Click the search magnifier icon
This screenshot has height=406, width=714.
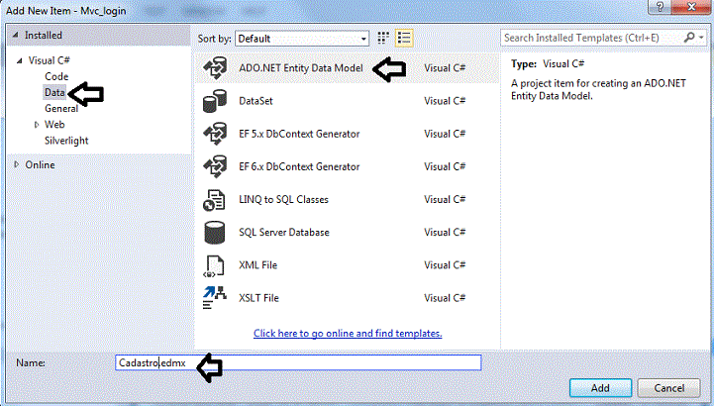pos(690,38)
